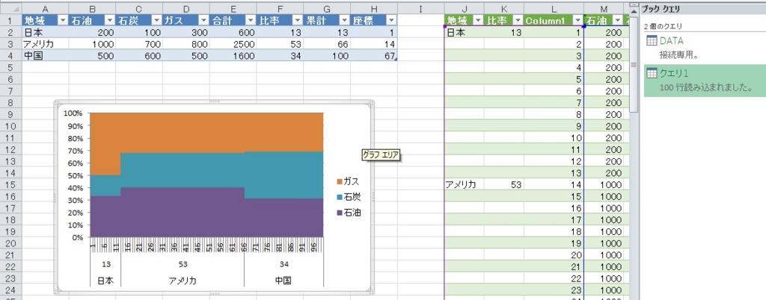766x300 pixels.
Task: Select column L header
Action: [554, 9]
